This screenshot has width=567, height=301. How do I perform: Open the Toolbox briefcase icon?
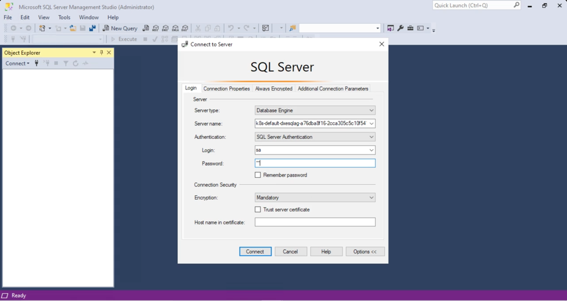410,28
